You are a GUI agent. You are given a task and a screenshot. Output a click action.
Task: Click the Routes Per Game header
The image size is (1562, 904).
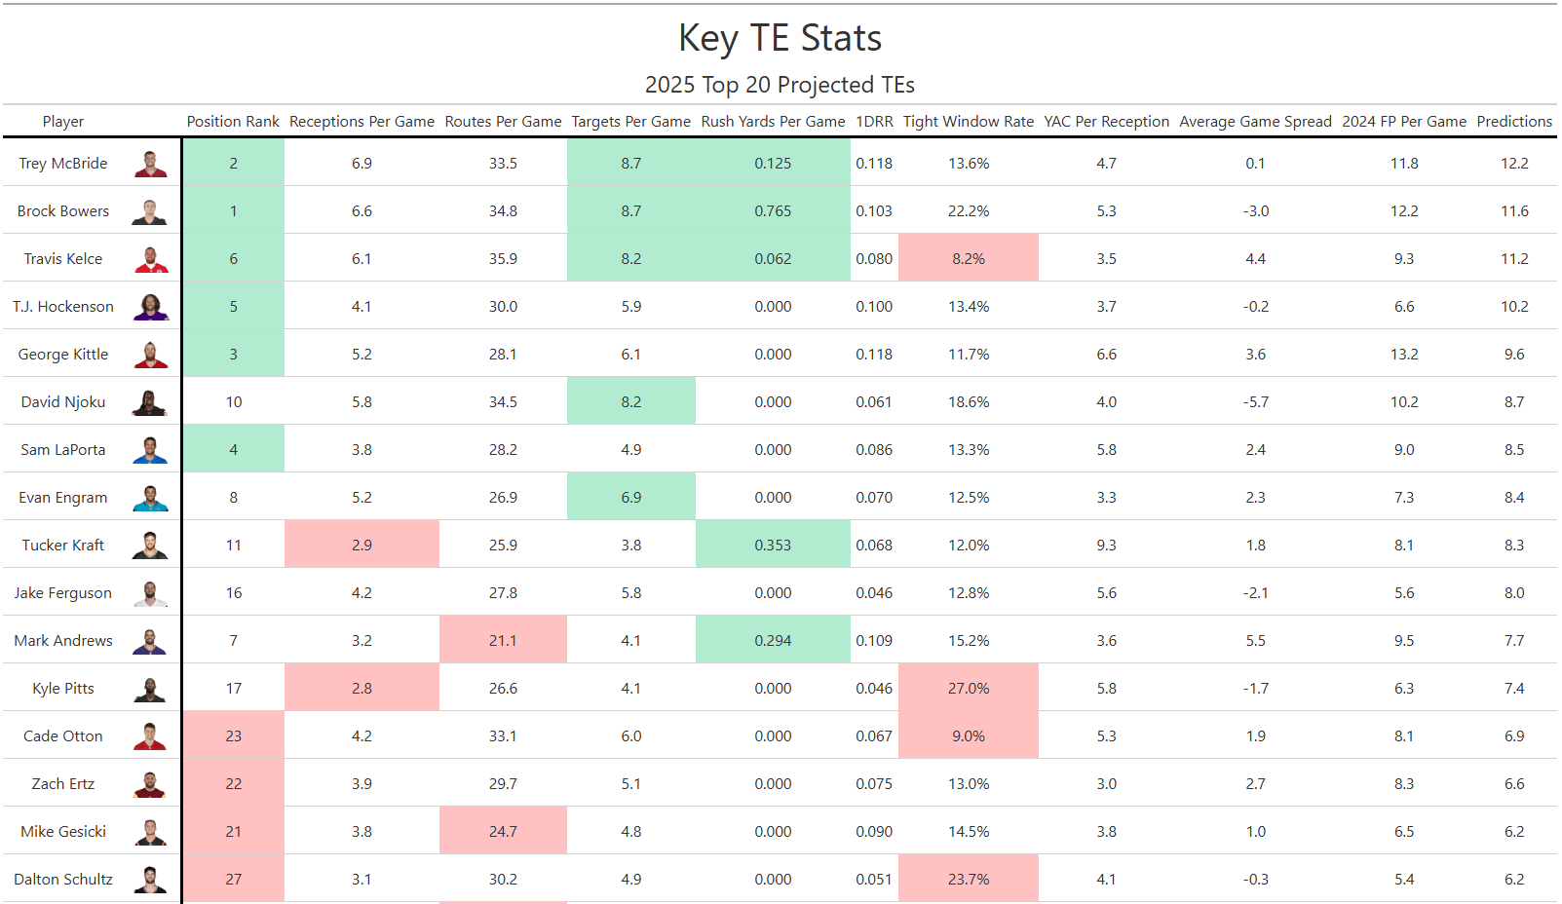503,122
